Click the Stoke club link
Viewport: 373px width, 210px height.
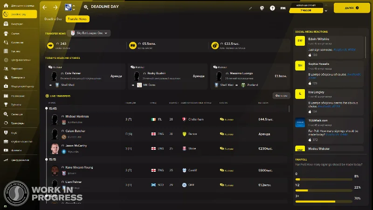coord(192,148)
